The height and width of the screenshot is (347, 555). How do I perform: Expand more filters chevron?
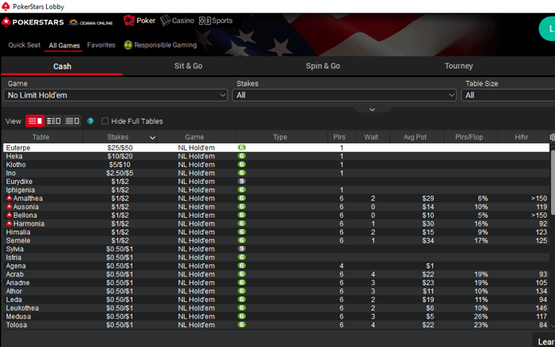point(372,109)
